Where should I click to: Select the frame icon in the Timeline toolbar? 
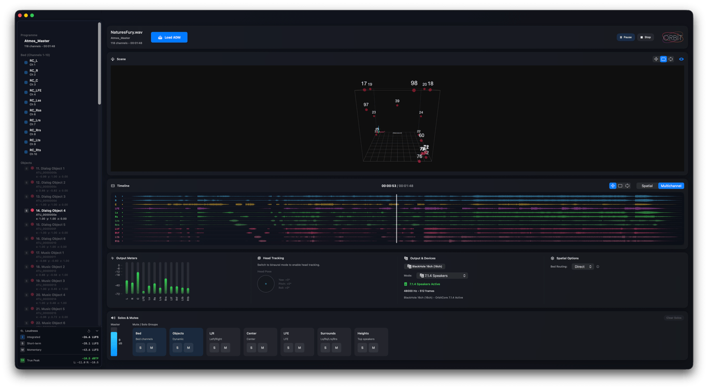pyautogui.click(x=620, y=186)
